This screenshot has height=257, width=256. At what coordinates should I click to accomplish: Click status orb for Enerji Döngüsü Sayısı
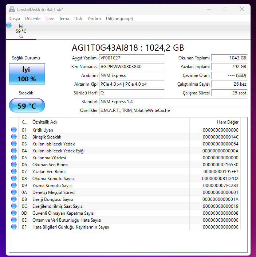pyautogui.click(x=14, y=199)
